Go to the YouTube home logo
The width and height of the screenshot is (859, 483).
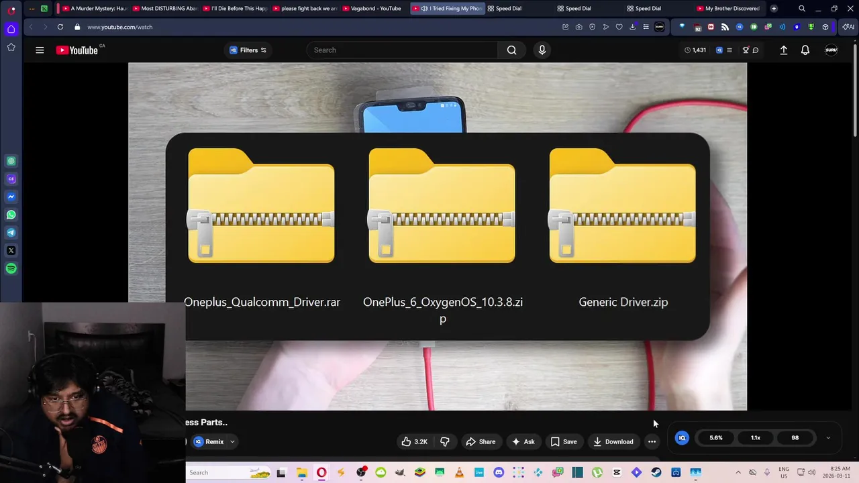click(x=77, y=50)
